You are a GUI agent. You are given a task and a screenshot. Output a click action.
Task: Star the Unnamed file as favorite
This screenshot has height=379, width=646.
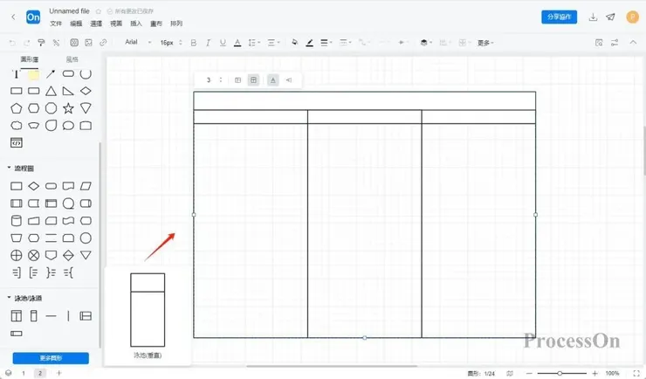tap(99, 11)
